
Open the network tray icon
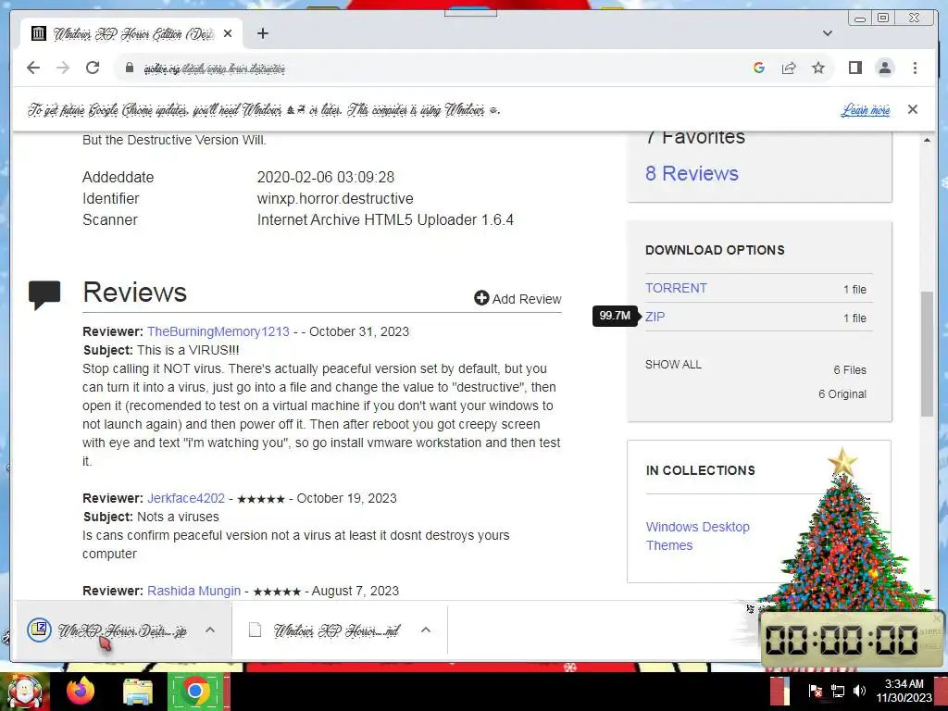(x=837, y=691)
